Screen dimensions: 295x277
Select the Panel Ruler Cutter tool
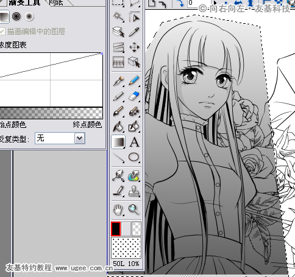(x=118, y=47)
